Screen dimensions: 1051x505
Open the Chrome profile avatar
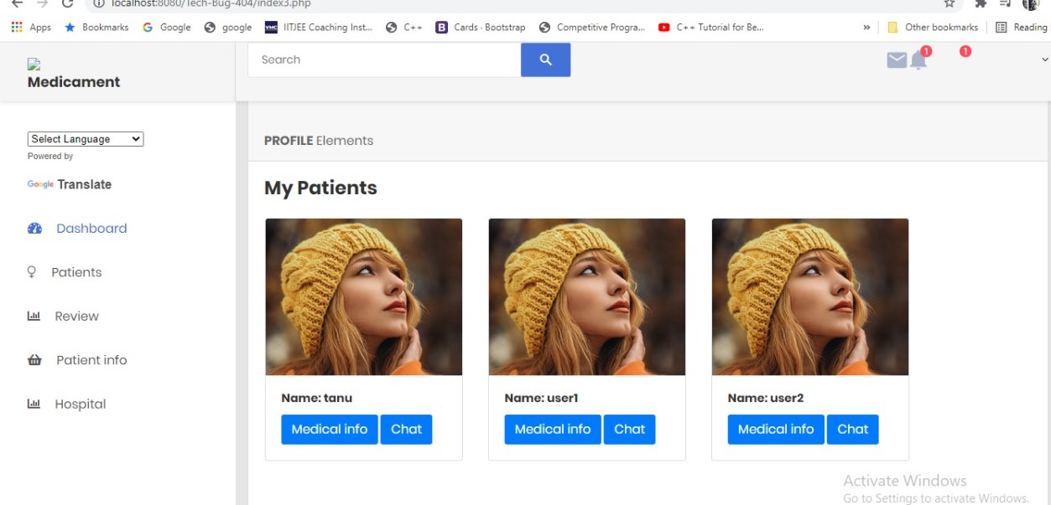pos(1030,4)
